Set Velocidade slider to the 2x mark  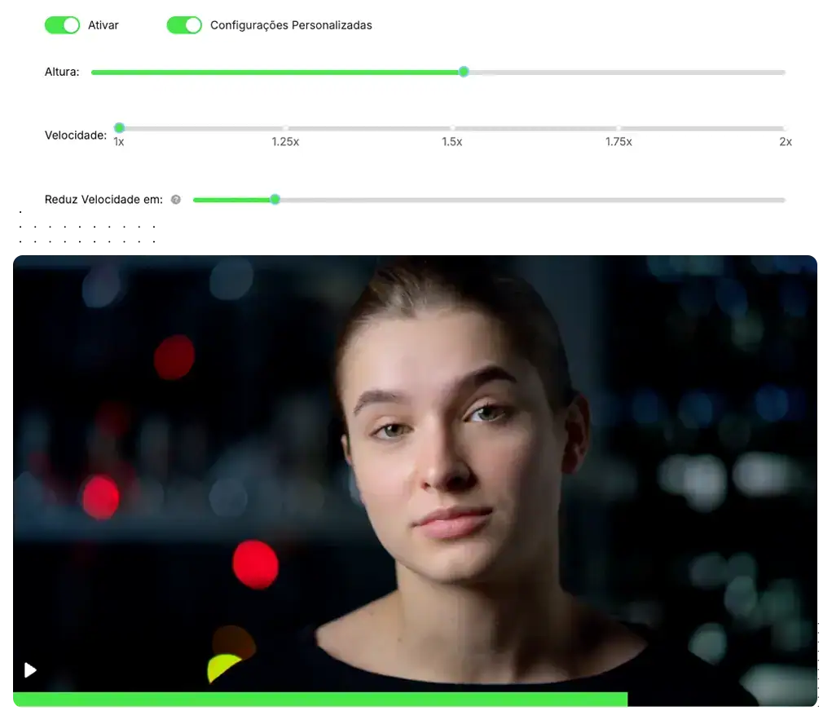785,128
